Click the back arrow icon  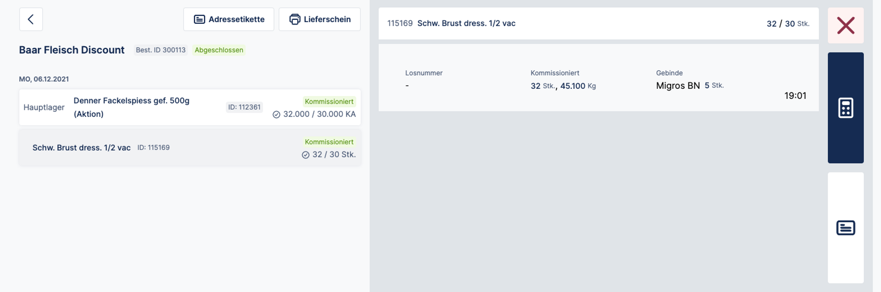tap(31, 19)
